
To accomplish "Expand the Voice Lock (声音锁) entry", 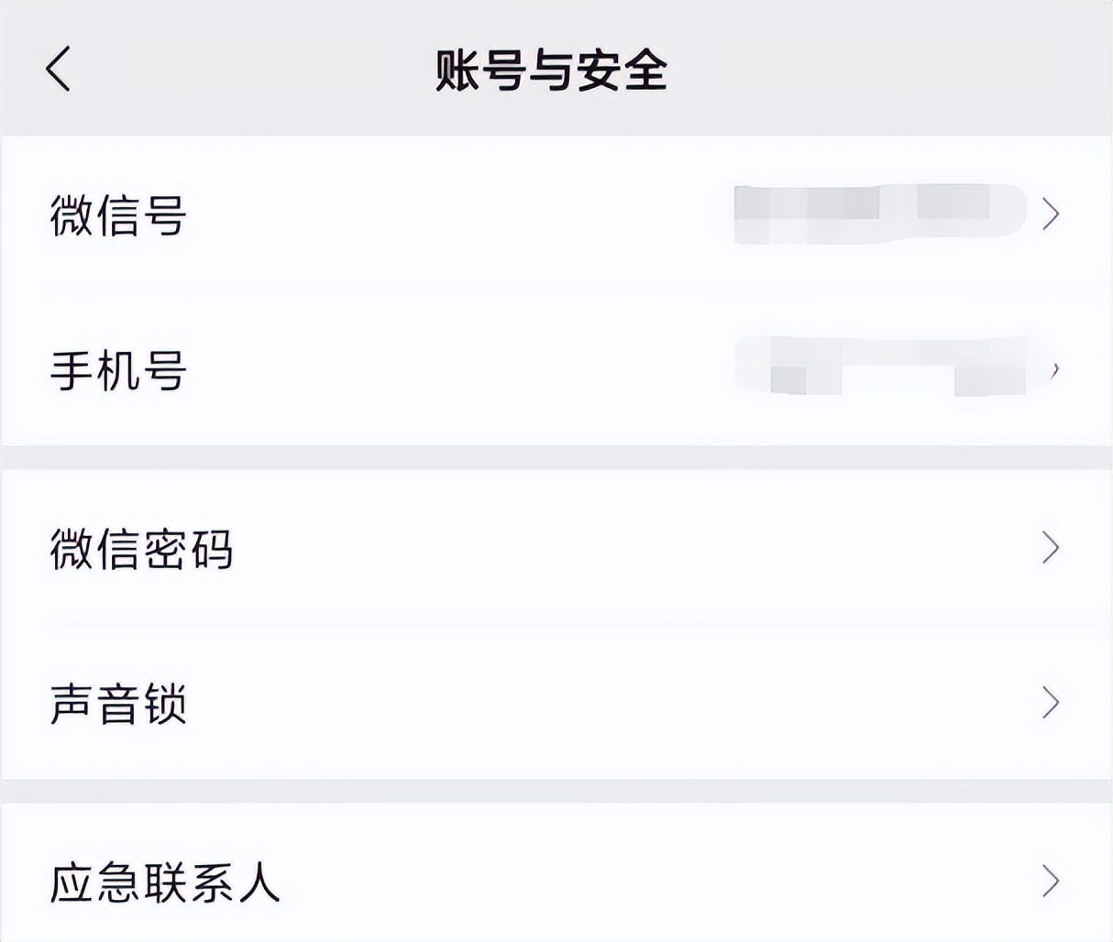I will click(550, 706).
